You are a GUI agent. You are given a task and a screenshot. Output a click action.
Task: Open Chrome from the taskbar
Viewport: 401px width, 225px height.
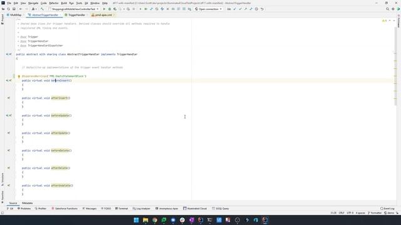click(x=155, y=220)
